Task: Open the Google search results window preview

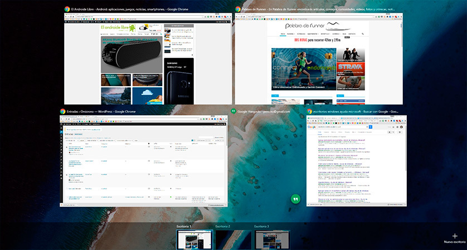Action: point(357,162)
